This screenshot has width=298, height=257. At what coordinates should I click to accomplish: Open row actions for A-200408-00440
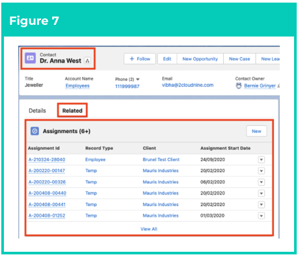(262, 193)
